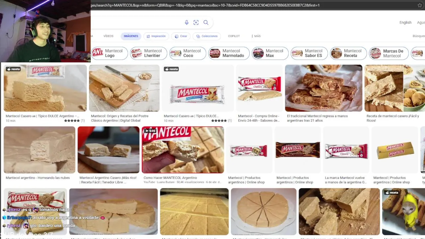The height and width of the screenshot is (239, 425).
Task: Pick the Marcas De Mantecol chip
Action: pos(389,53)
